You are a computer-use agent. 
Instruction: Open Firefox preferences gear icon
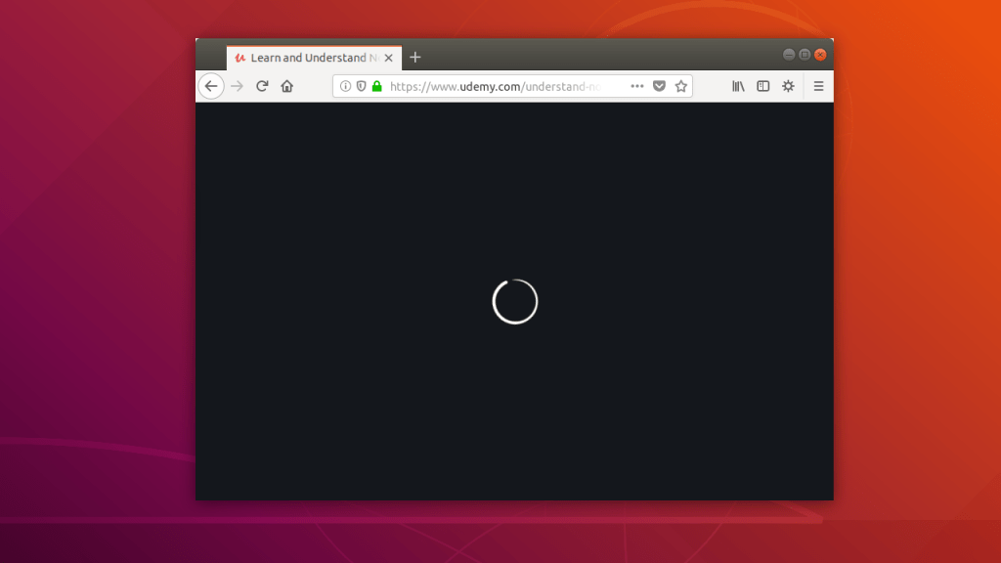[788, 86]
